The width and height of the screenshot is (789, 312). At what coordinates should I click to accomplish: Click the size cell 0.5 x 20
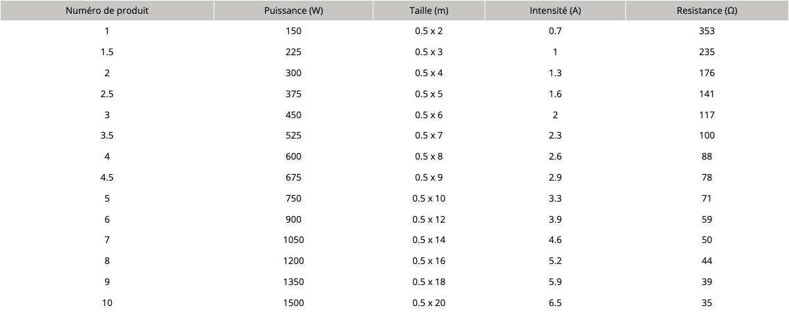429,303
